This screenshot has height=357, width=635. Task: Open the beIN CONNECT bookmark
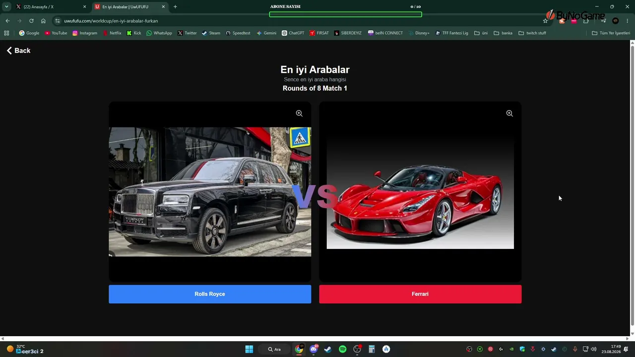coord(385,33)
